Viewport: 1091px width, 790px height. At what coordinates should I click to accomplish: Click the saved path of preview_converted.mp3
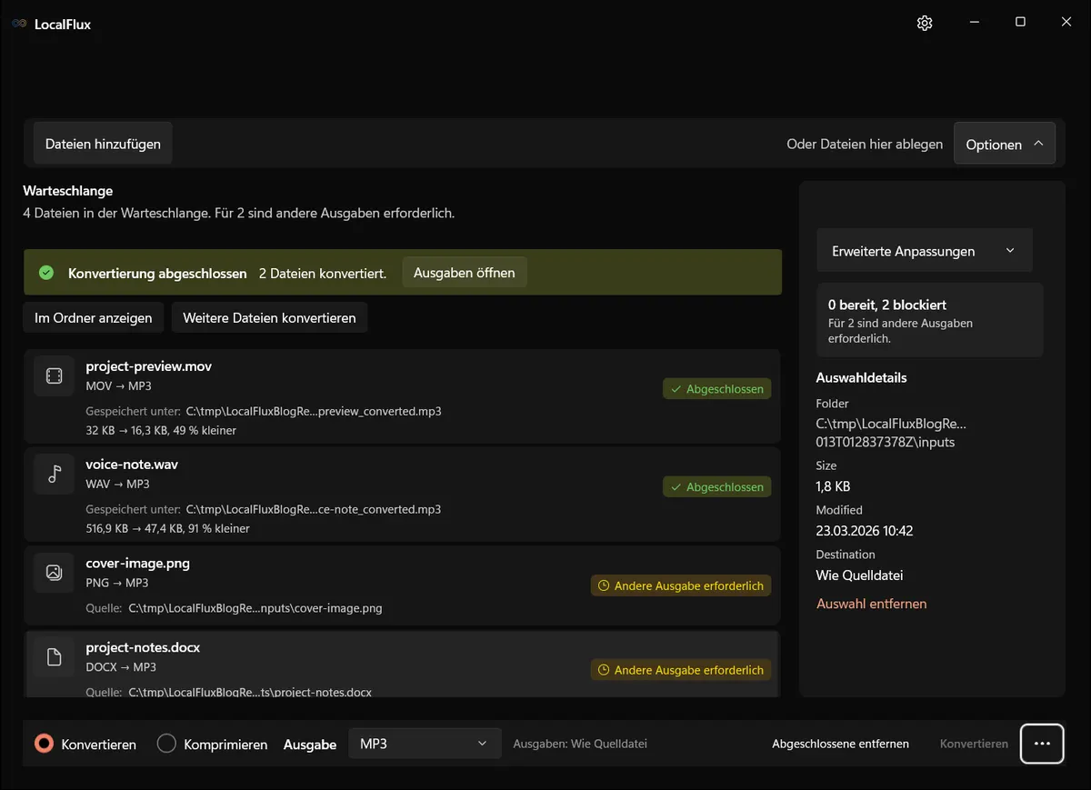314,411
